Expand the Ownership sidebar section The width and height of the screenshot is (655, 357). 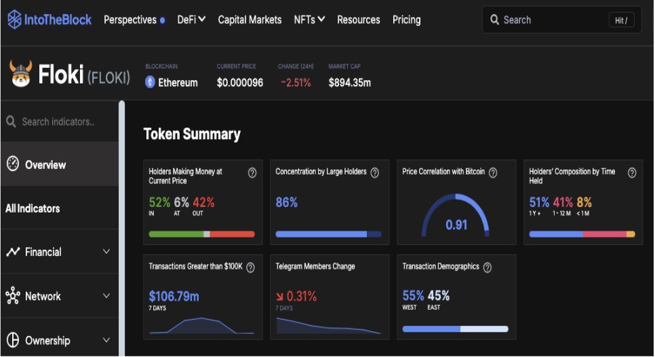point(106,340)
